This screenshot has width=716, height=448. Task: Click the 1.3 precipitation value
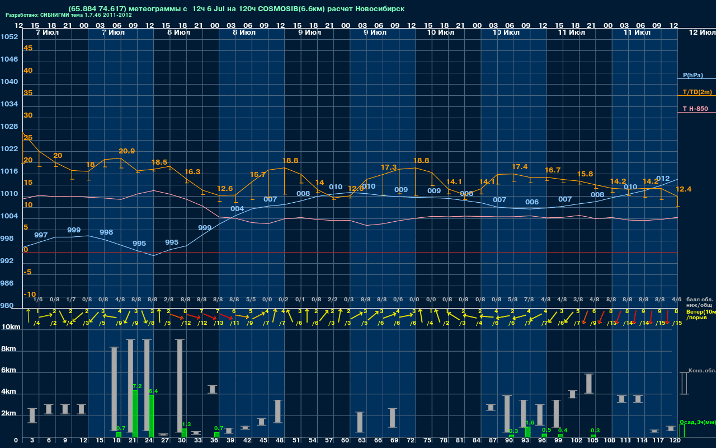(x=187, y=424)
